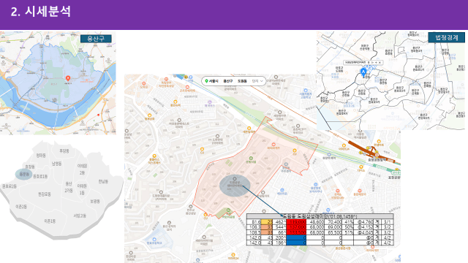This screenshot has height=263, width=468.
Task: Click the '2. 시세분석' slide title
Action: click(x=41, y=12)
